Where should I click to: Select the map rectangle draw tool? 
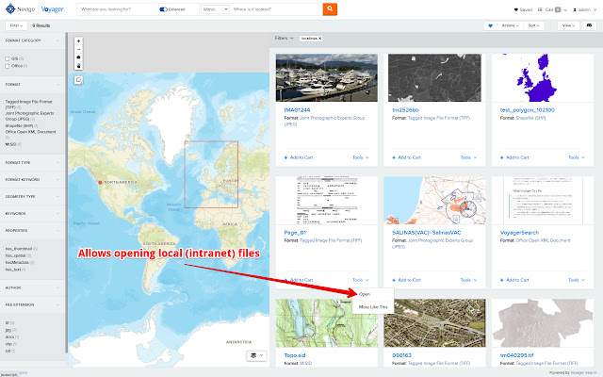click(x=78, y=80)
